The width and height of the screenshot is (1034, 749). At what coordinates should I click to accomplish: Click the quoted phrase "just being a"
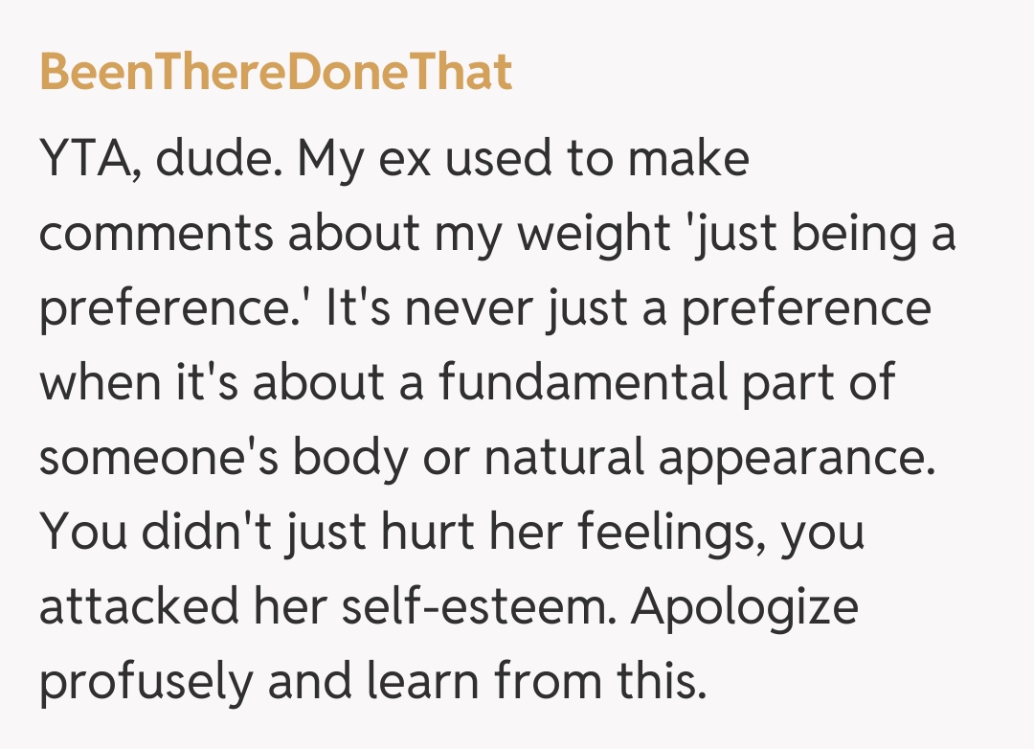pyautogui.click(x=821, y=234)
